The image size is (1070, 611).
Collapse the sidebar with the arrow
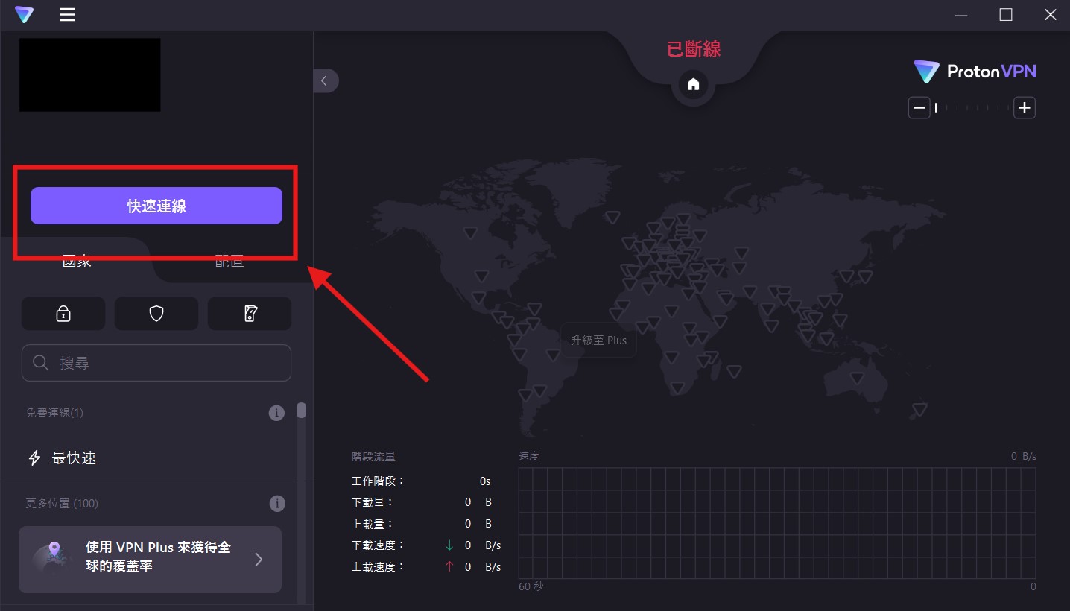coord(325,80)
